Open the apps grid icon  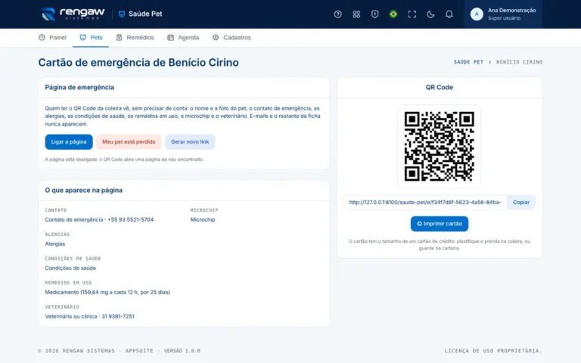[x=356, y=14]
